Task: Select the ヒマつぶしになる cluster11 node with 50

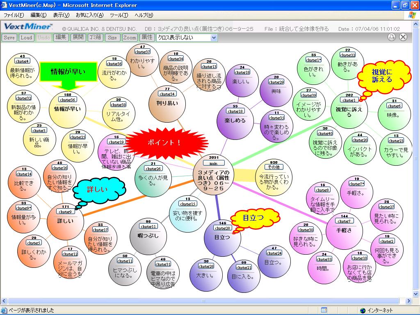Action: click(x=125, y=269)
